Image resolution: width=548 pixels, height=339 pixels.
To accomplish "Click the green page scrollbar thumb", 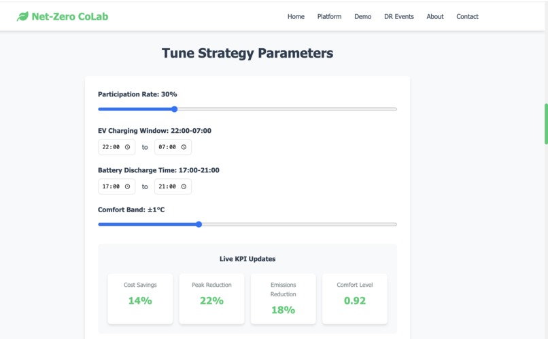I will [x=546, y=123].
